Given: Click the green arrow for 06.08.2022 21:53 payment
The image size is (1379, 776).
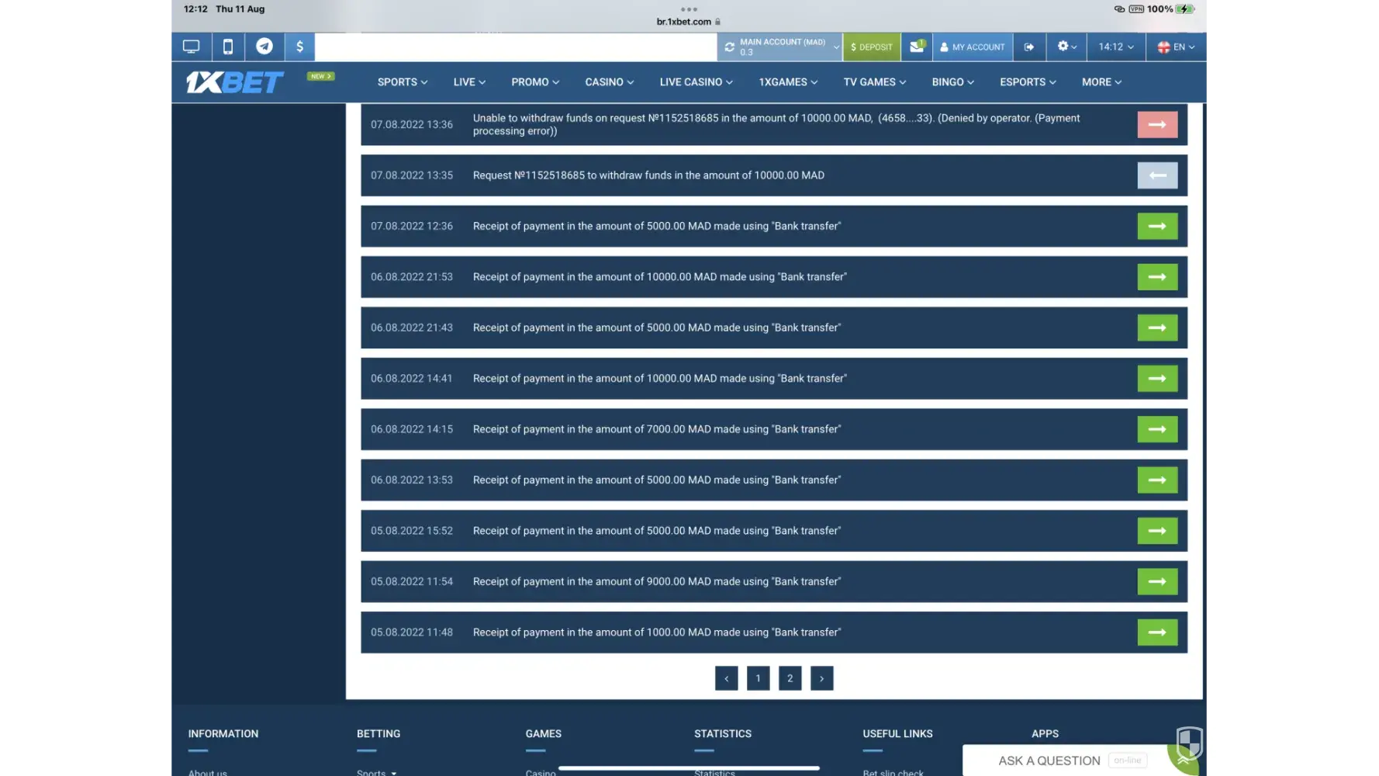Looking at the screenshot, I should [1157, 277].
